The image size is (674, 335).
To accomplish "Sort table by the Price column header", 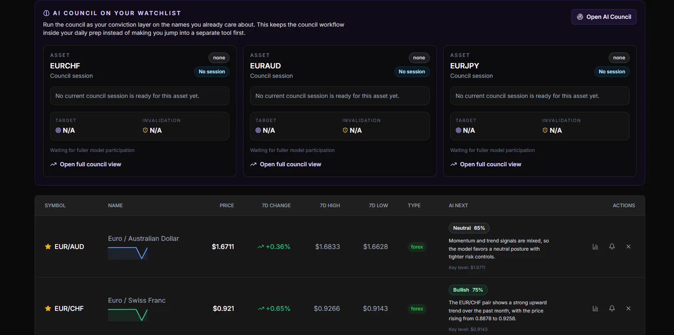I will [x=227, y=206].
